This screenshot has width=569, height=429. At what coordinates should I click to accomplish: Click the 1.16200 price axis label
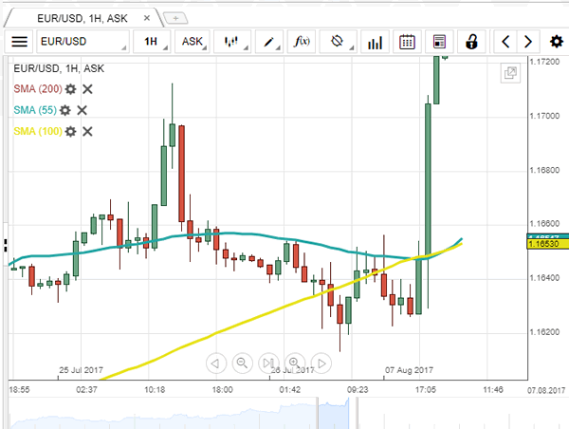544,332
